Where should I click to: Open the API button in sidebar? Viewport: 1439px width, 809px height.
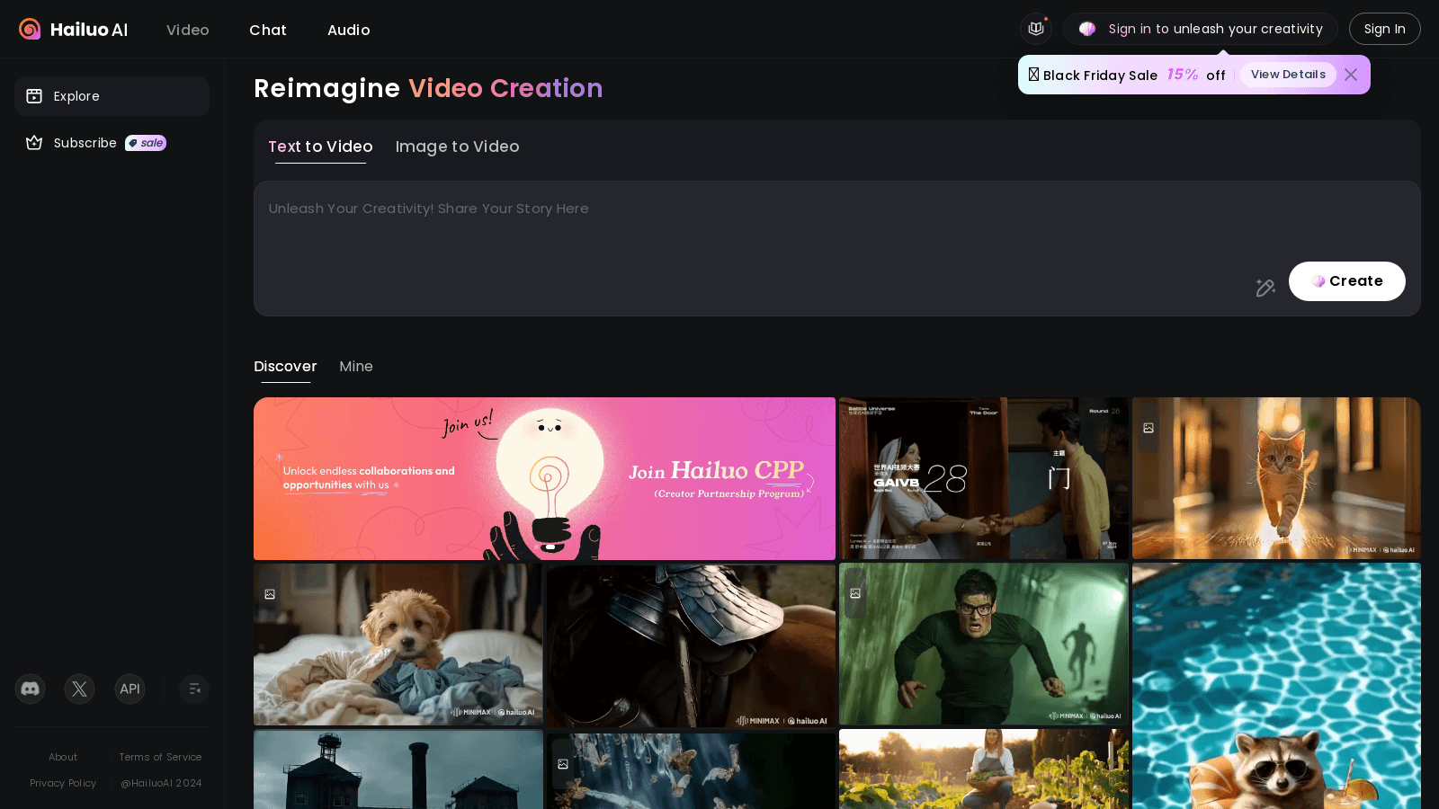(x=130, y=689)
